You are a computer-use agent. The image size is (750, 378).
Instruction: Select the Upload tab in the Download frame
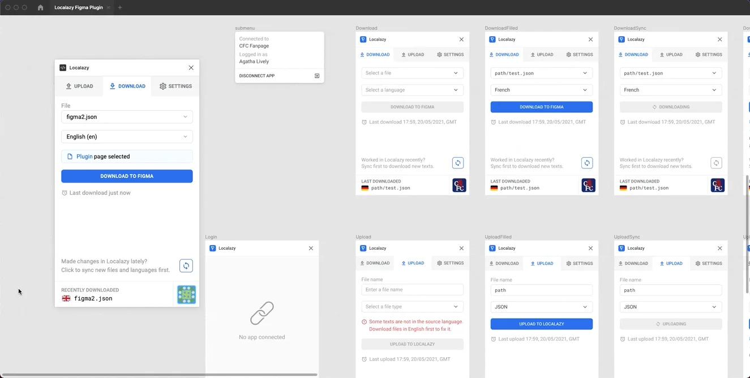coord(412,55)
